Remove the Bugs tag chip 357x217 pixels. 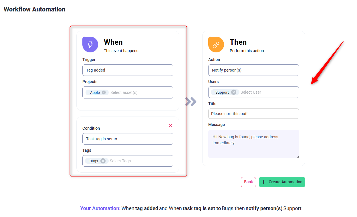click(x=103, y=161)
